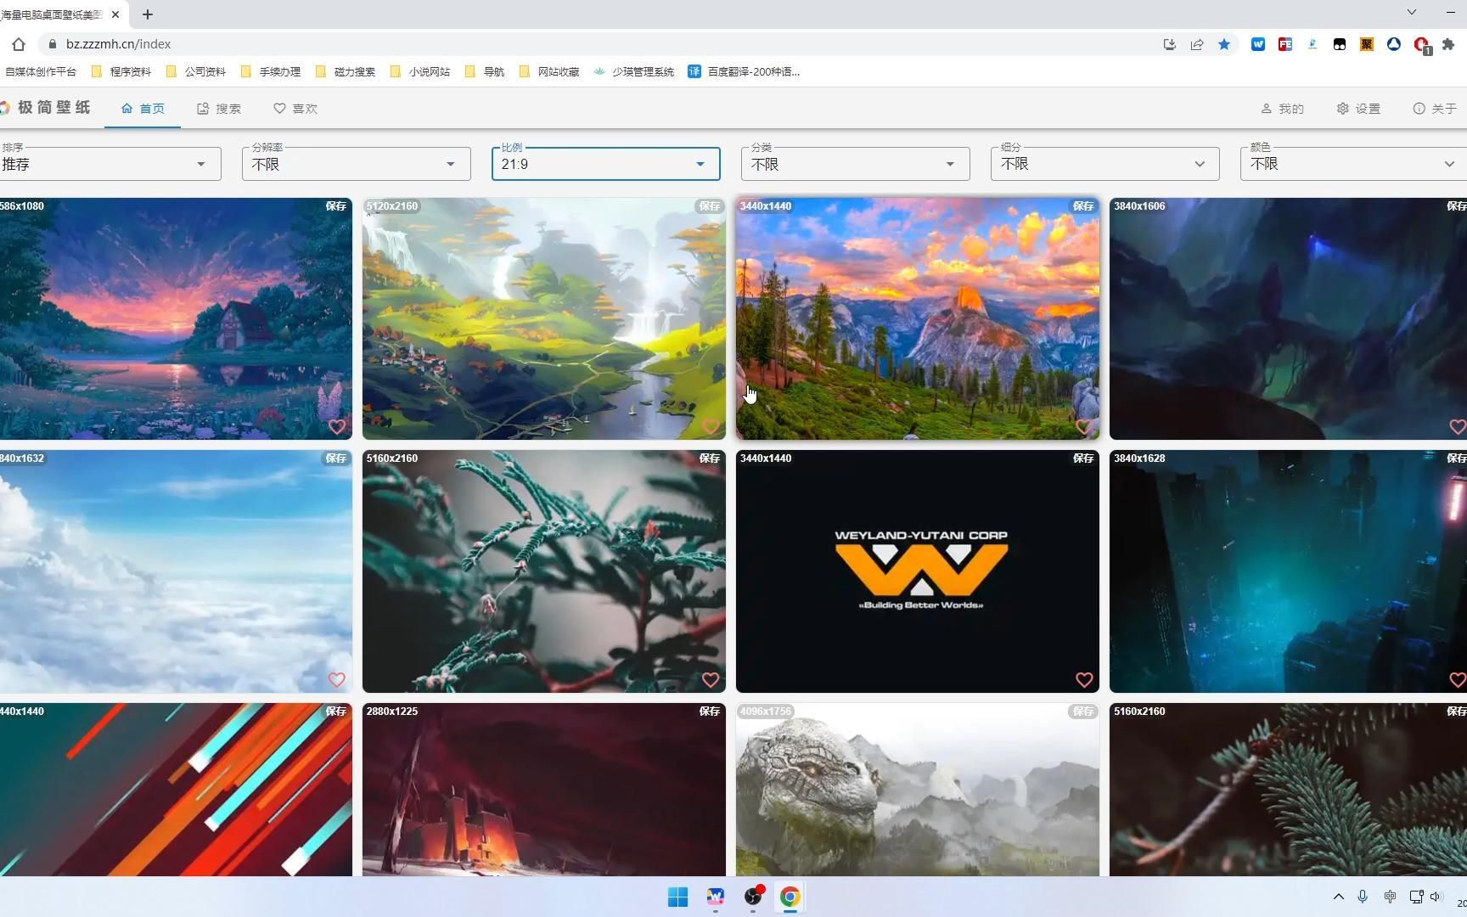Open the browser extensions puzzle icon
The width and height of the screenshot is (1467, 917).
tap(1448, 44)
